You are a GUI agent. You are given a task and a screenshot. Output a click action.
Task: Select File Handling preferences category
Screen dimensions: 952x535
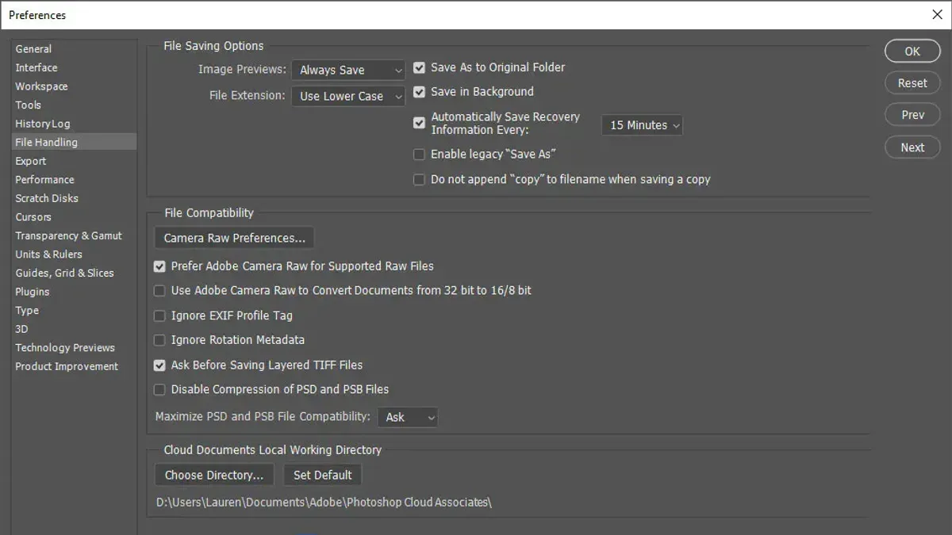click(73, 143)
